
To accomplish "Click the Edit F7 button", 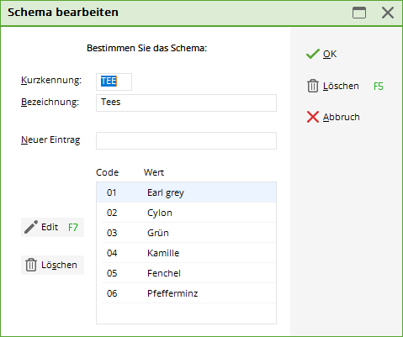I will (52, 227).
